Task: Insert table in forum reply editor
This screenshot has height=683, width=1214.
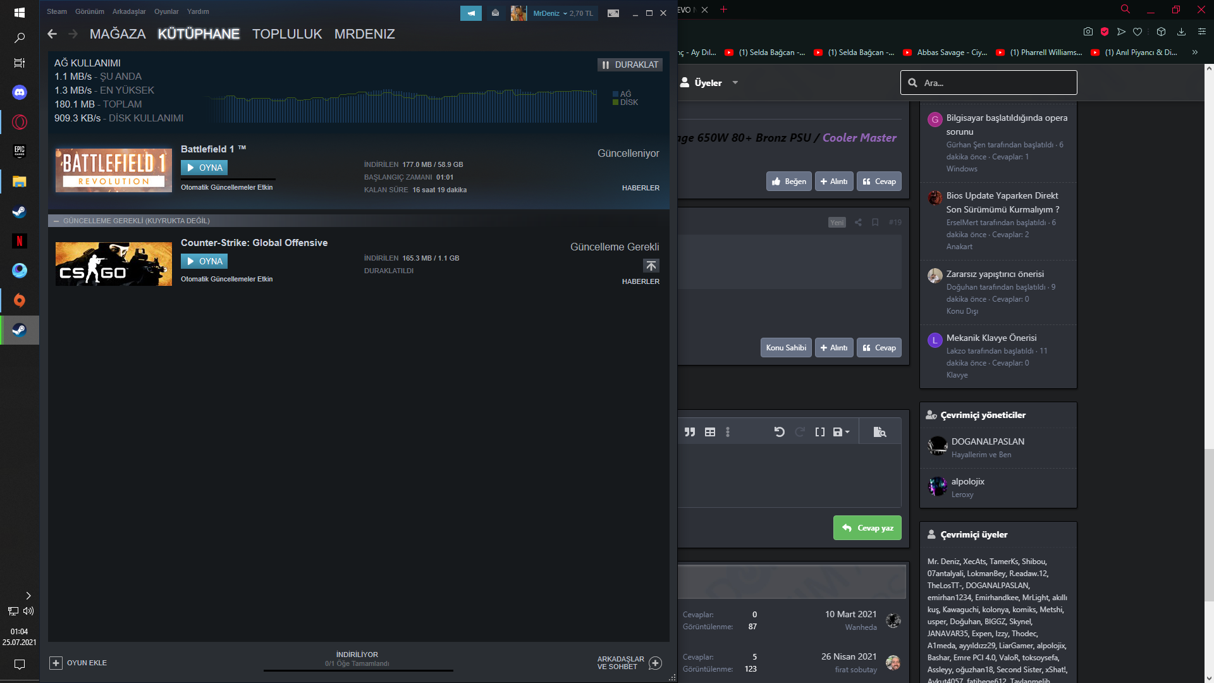Action: click(710, 432)
